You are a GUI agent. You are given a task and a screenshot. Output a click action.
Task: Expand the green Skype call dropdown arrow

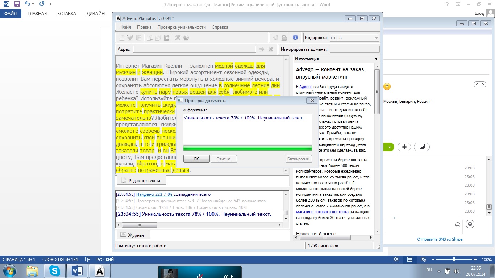pos(390,147)
